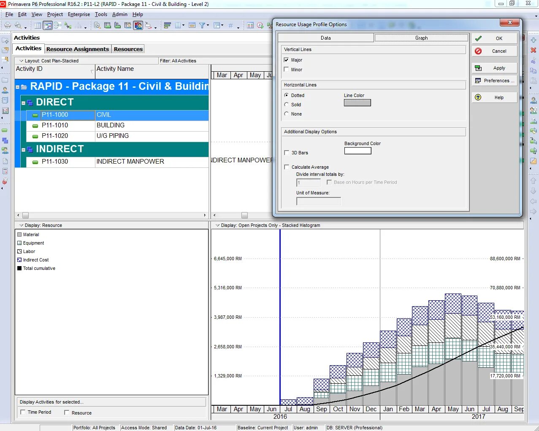Viewport: 539px width, 431px height.
Task: Show the Resource Usage Spreadsheet icon
Action: [x=128, y=25]
